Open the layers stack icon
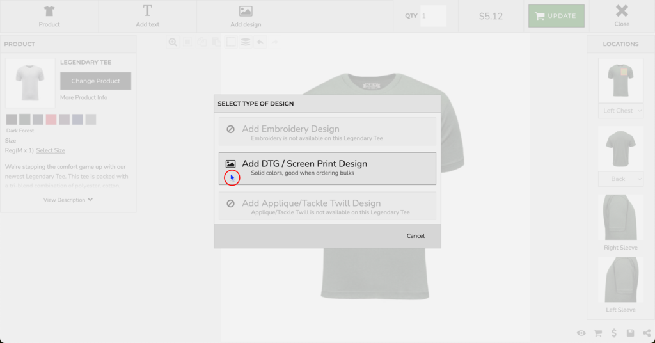The width and height of the screenshot is (655, 343). (x=246, y=42)
